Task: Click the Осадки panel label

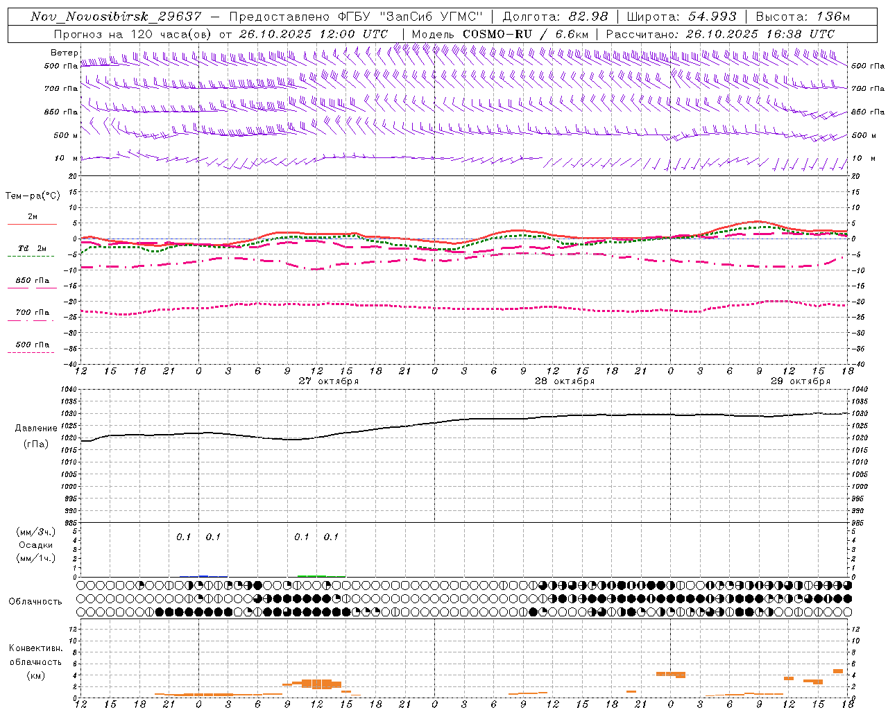Action: 36,545
